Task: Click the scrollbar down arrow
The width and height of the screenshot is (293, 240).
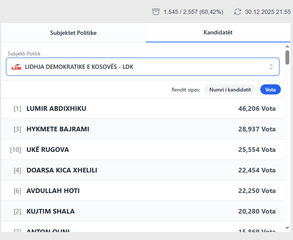Action: [287, 228]
